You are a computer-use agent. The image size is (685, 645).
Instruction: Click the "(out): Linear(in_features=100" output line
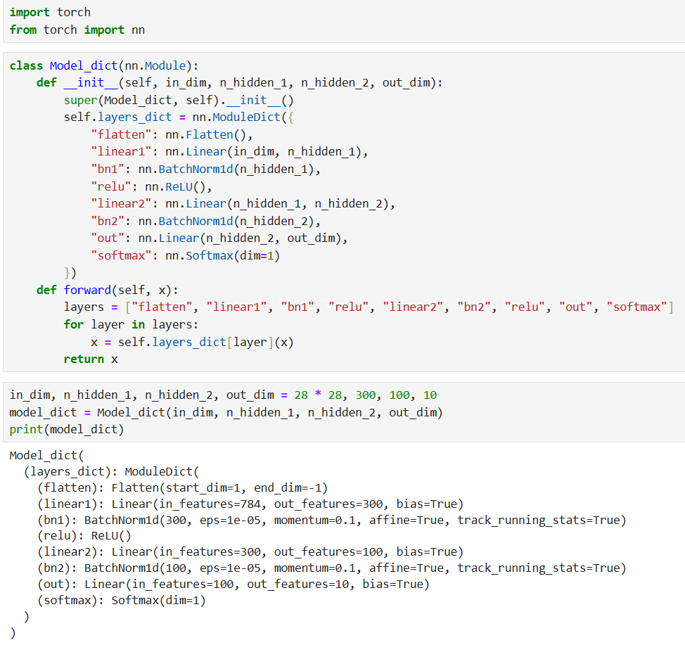[233, 585]
